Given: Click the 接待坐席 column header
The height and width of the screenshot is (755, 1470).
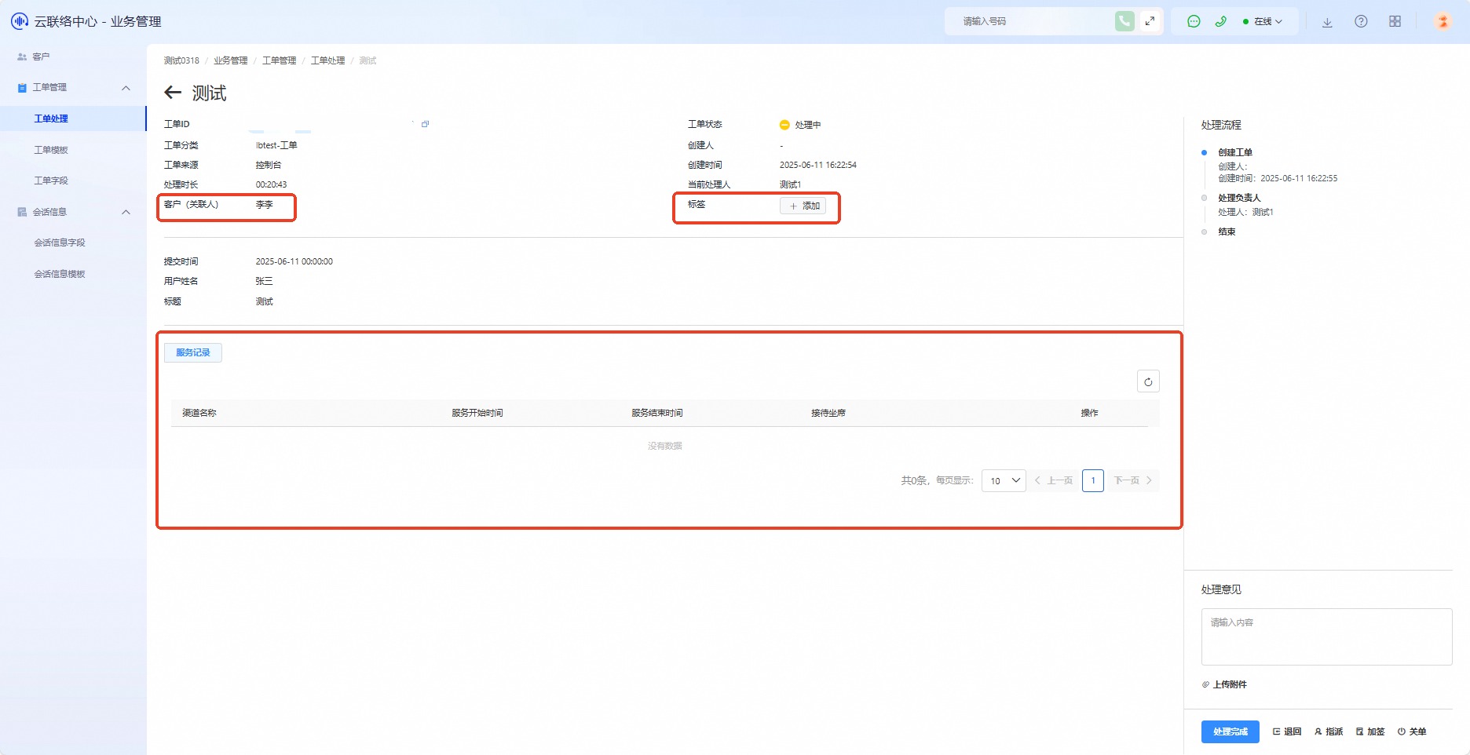Looking at the screenshot, I should [x=828, y=413].
